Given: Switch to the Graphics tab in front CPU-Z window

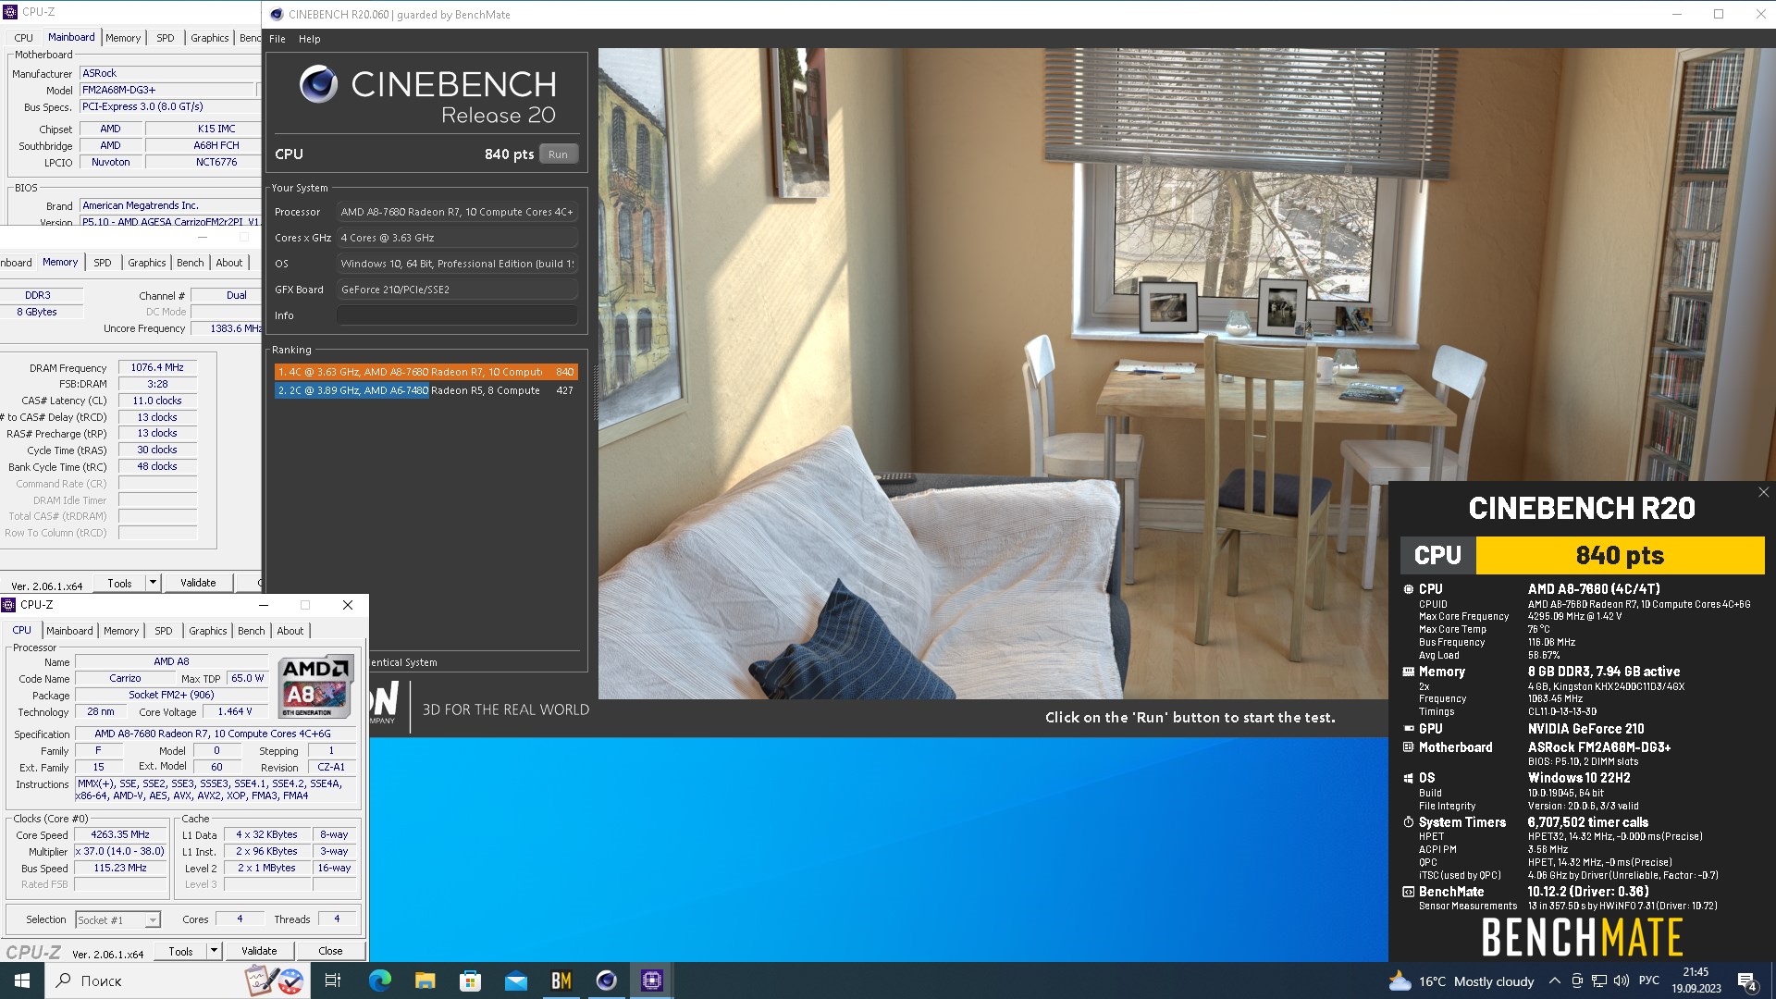Looking at the screenshot, I should (x=208, y=631).
